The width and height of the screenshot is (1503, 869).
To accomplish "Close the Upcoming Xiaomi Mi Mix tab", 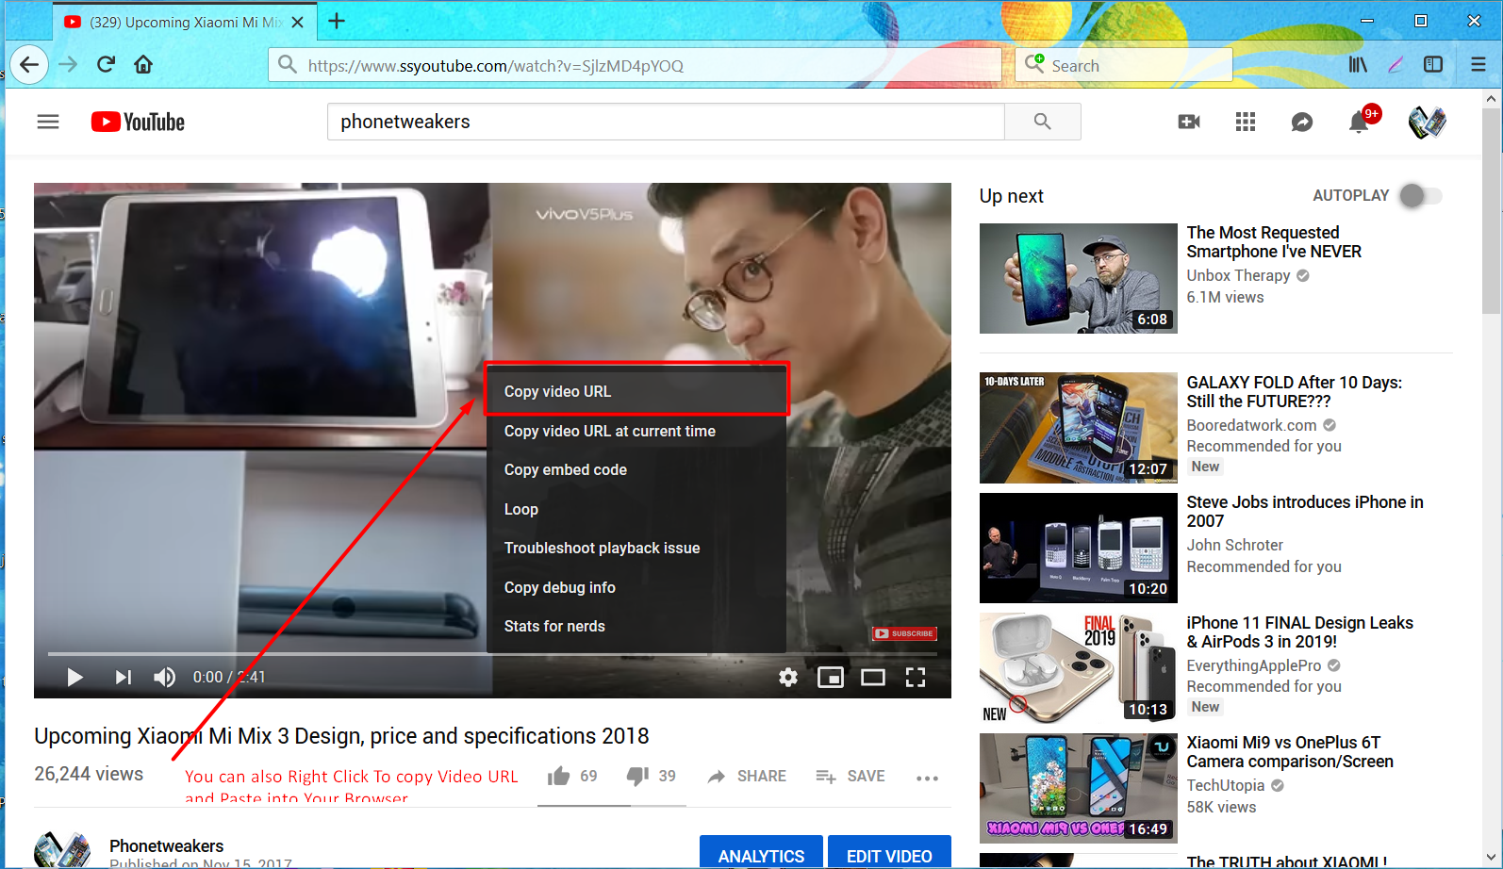I will coord(297,22).
